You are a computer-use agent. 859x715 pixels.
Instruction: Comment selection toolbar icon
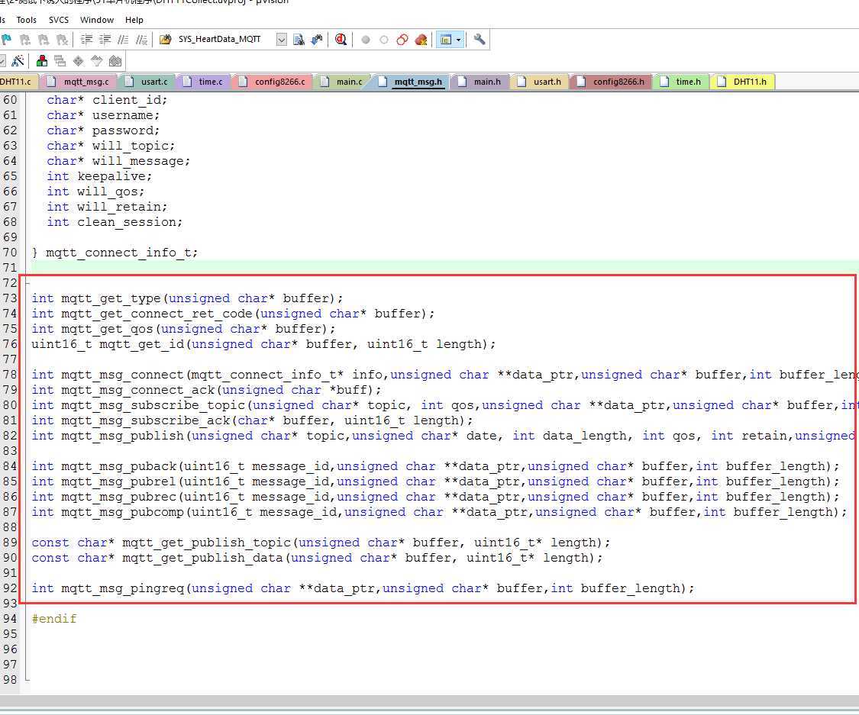pos(124,40)
